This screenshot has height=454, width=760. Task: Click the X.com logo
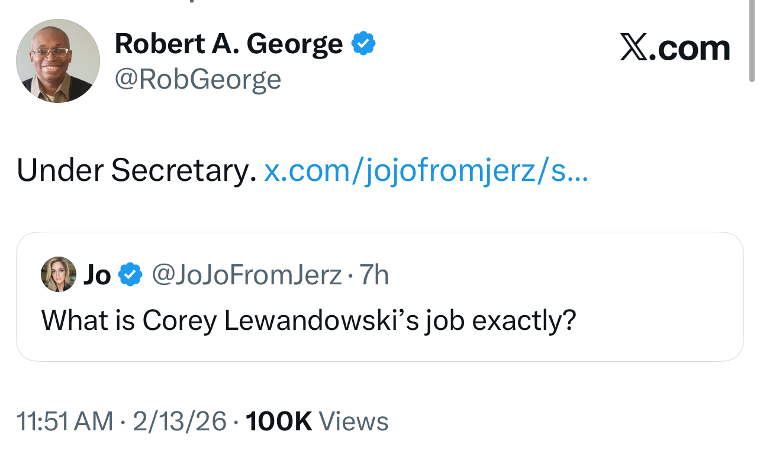coord(675,48)
